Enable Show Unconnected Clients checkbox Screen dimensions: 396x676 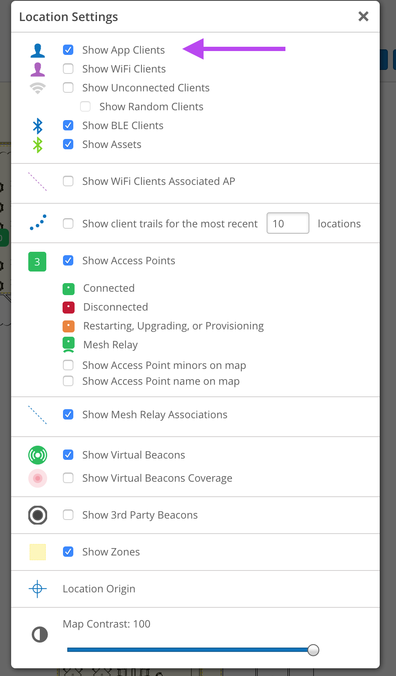pos(68,88)
